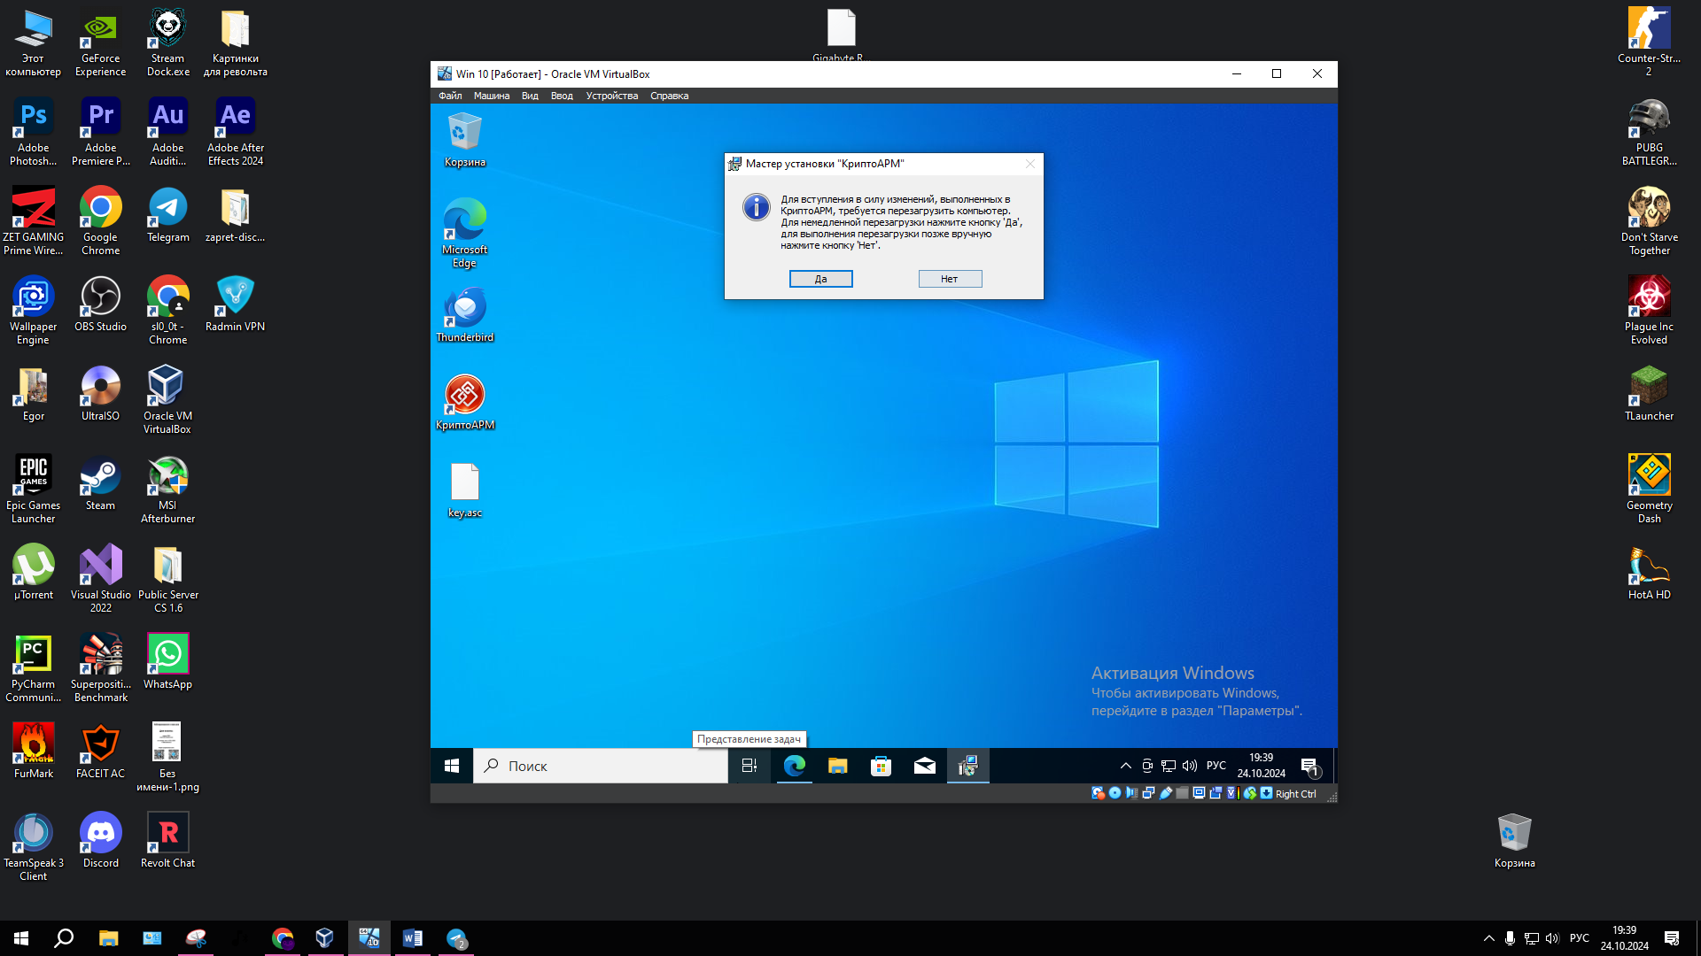Open Word from the host taskbar

pyautogui.click(x=412, y=938)
